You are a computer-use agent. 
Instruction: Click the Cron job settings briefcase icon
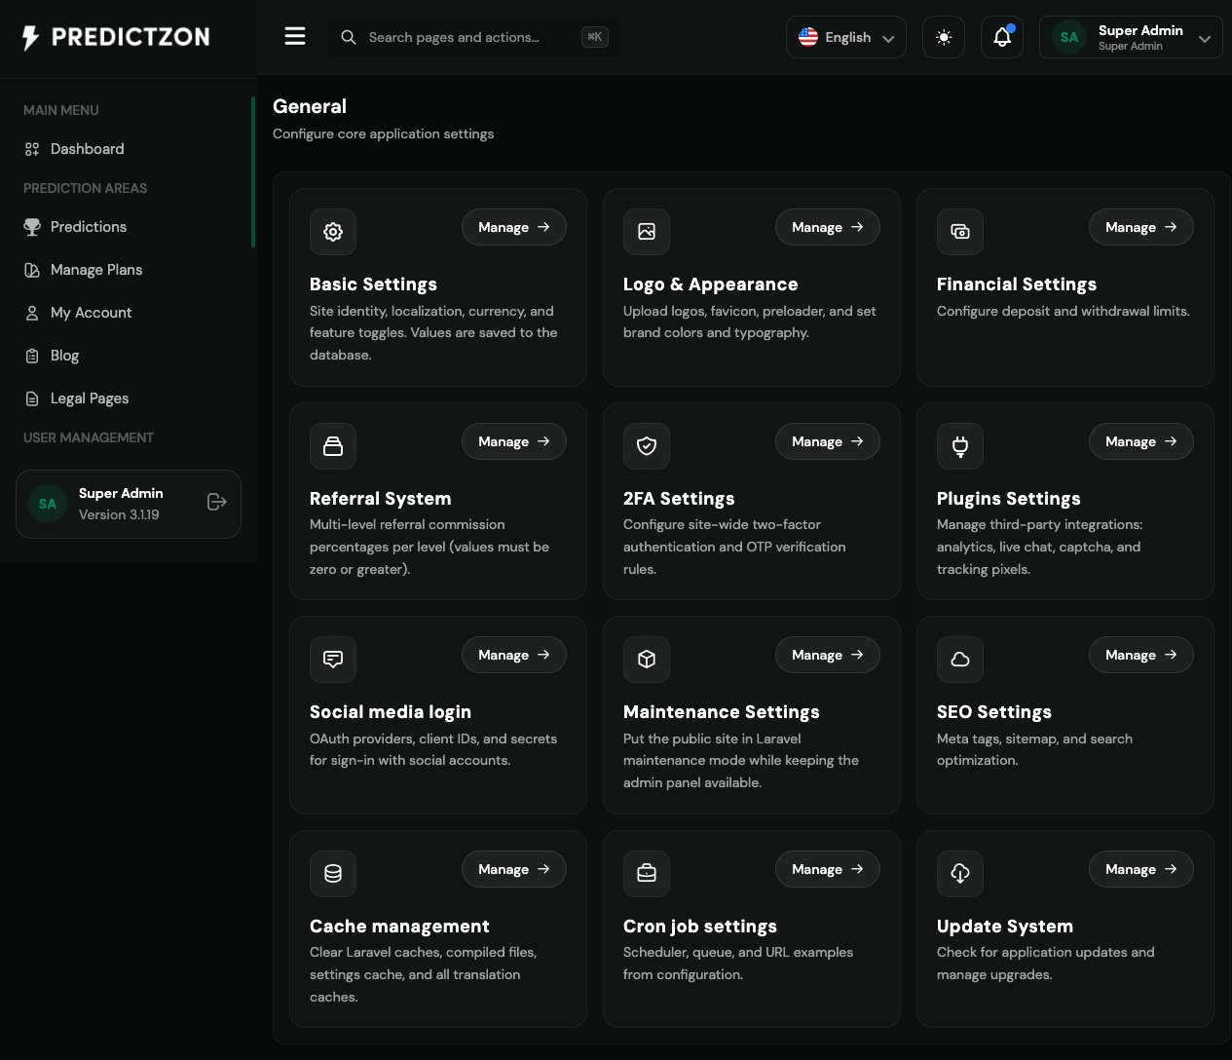pyautogui.click(x=647, y=874)
